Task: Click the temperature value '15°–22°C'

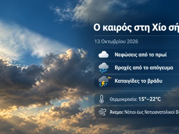Action: pos(150,99)
